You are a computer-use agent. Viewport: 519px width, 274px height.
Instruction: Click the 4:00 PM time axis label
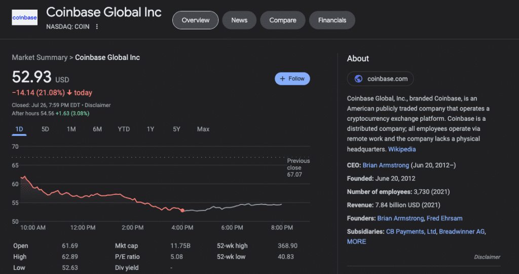[x=182, y=228]
